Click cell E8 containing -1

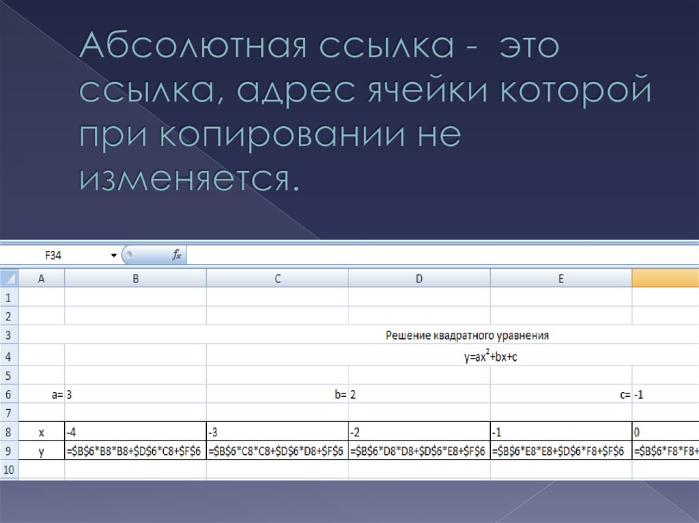click(561, 432)
